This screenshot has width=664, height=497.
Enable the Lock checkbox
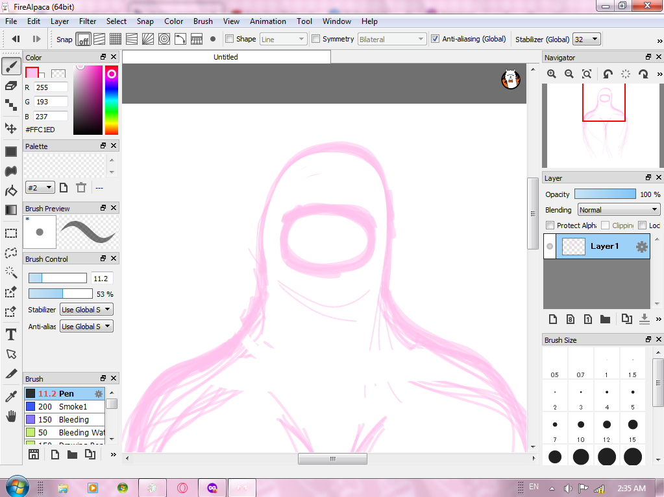click(x=643, y=225)
